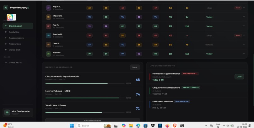Click Ch.4 Quadratic Equations Quiz title
The image size is (254, 128).
click(62, 77)
